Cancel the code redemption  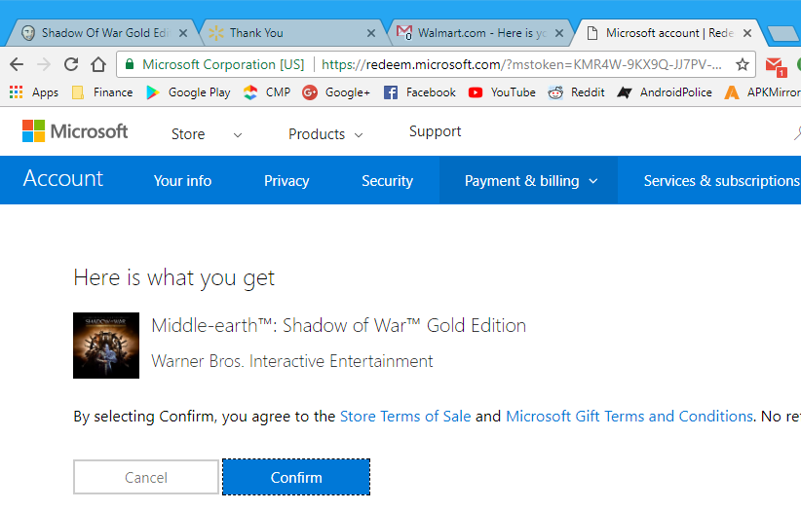(146, 477)
